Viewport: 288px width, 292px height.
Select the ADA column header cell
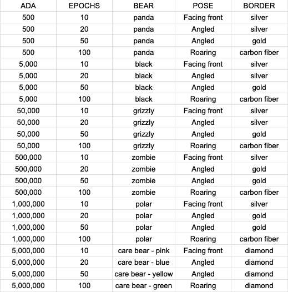28,6
